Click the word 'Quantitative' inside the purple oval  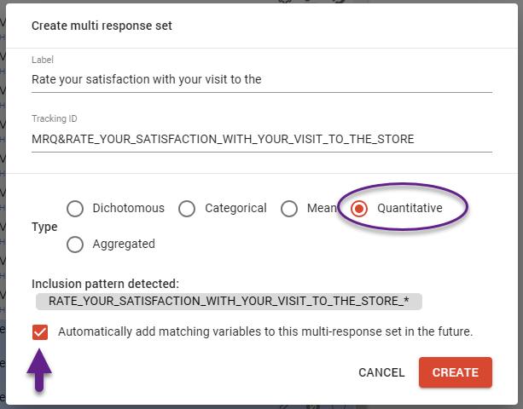pos(410,208)
